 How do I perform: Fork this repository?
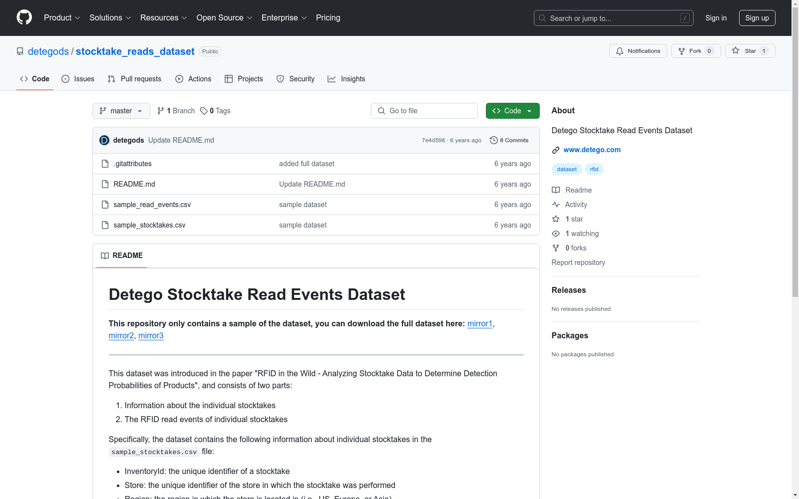pyautogui.click(x=696, y=51)
